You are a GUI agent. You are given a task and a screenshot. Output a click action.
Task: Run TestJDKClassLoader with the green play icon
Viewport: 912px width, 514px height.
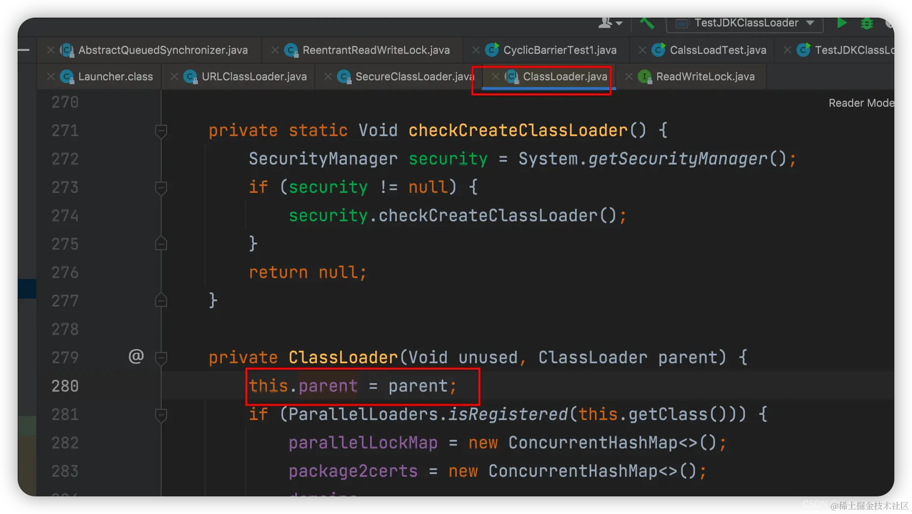coord(841,23)
